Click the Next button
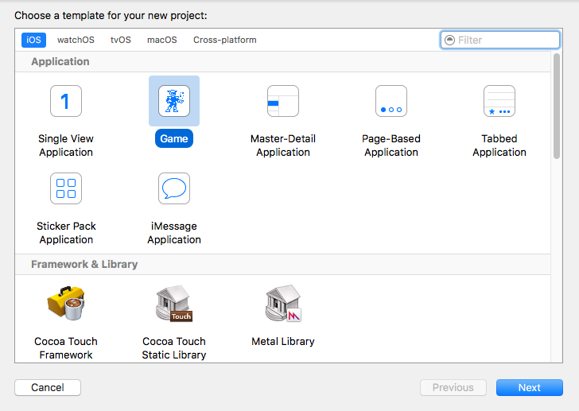579x411 pixels. [x=529, y=388]
